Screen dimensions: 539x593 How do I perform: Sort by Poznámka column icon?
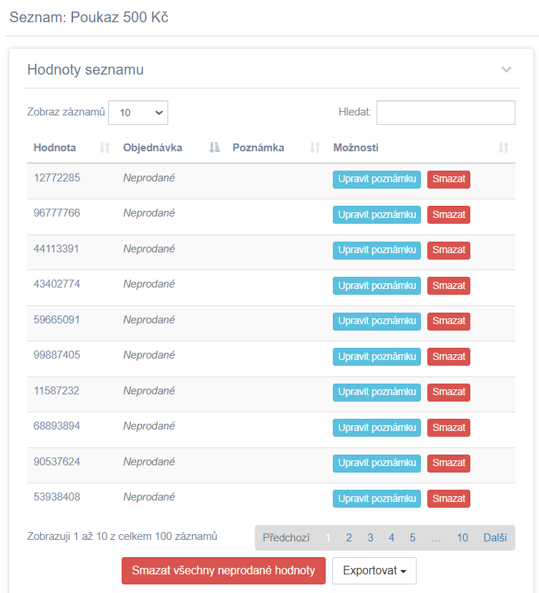pos(315,148)
